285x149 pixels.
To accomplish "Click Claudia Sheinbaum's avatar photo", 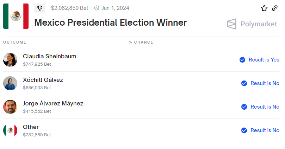I will 10,60.
